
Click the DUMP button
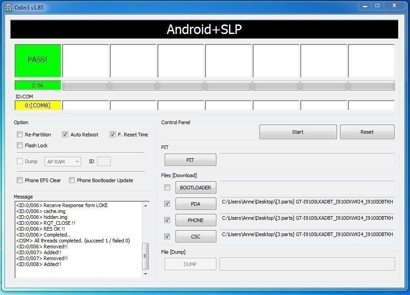[x=190, y=264]
